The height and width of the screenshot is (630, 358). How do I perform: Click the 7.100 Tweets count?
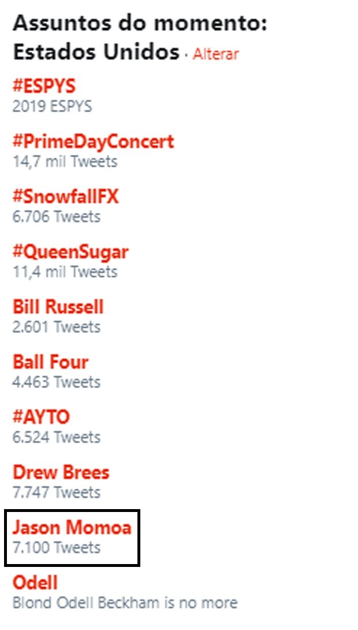(57, 548)
